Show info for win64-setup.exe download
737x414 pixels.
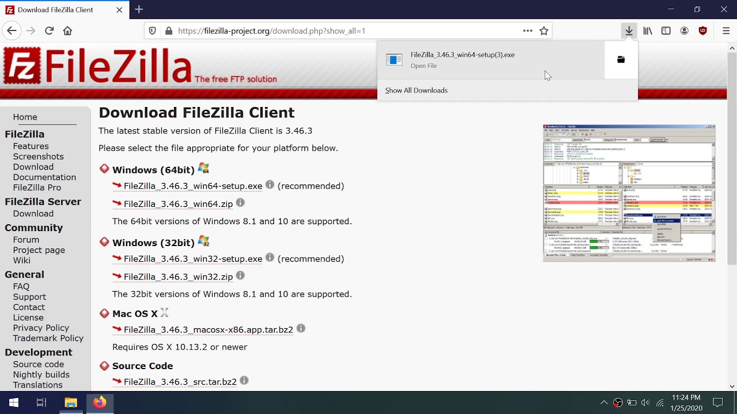[269, 185]
